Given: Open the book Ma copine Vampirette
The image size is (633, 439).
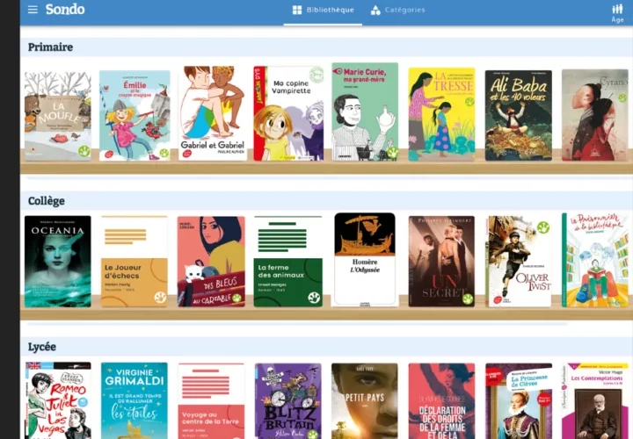Looking at the screenshot, I should point(288,113).
